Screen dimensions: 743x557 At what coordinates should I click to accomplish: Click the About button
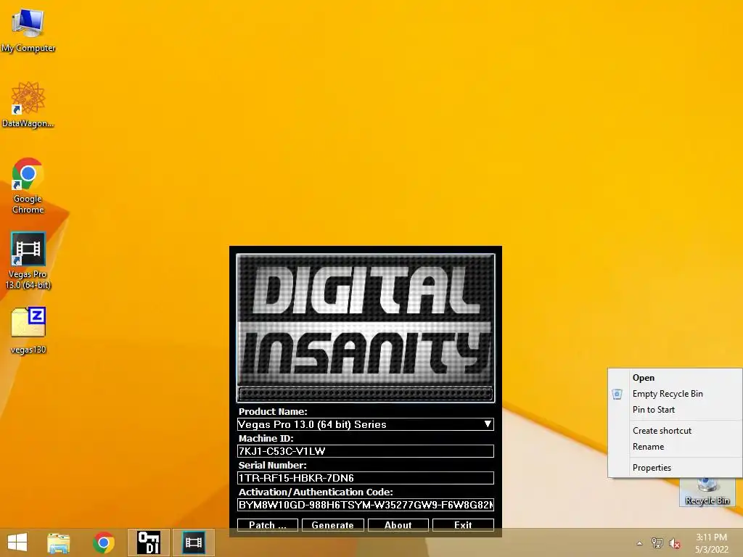tap(398, 525)
